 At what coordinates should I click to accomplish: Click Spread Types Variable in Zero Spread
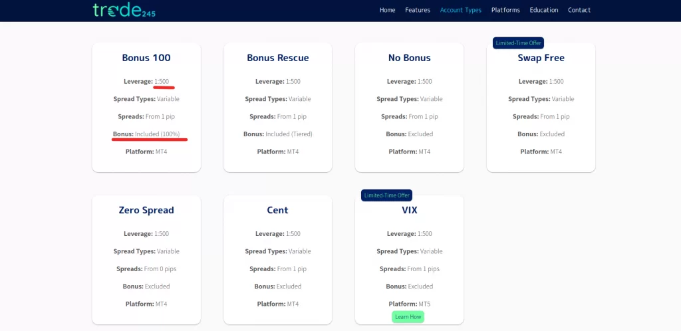[146, 251]
